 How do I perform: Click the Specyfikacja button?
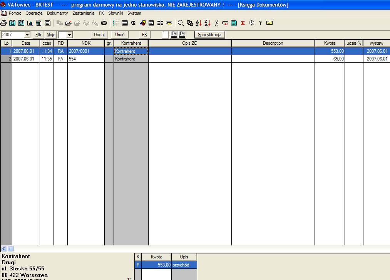(x=209, y=35)
